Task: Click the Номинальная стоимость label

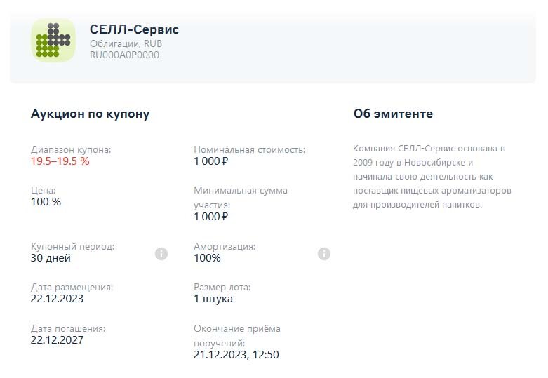Action: [250, 149]
